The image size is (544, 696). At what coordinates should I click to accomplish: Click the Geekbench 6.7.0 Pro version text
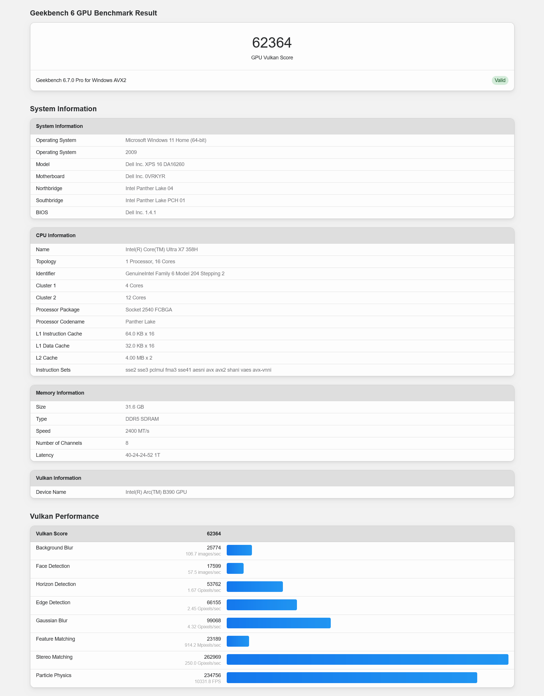(81, 80)
